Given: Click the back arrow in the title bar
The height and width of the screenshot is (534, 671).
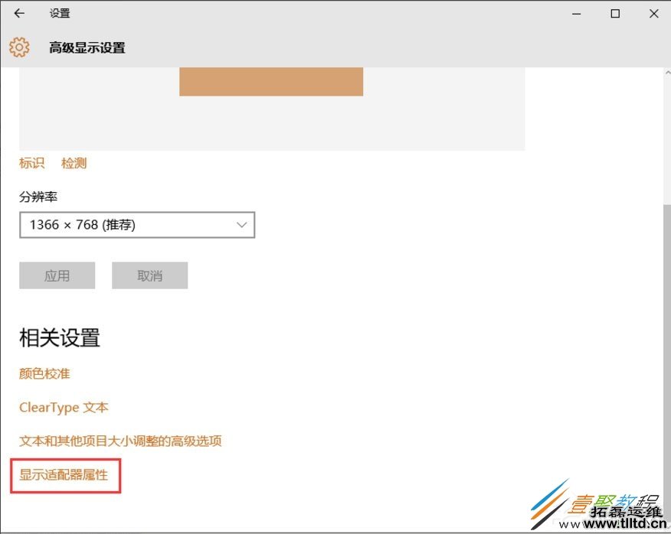Looking at the screenshot, I should point(18,13).
